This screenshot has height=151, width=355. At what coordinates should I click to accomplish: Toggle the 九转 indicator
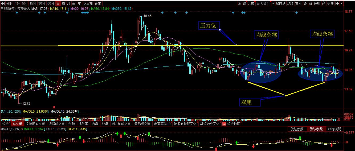click(251, 3)
